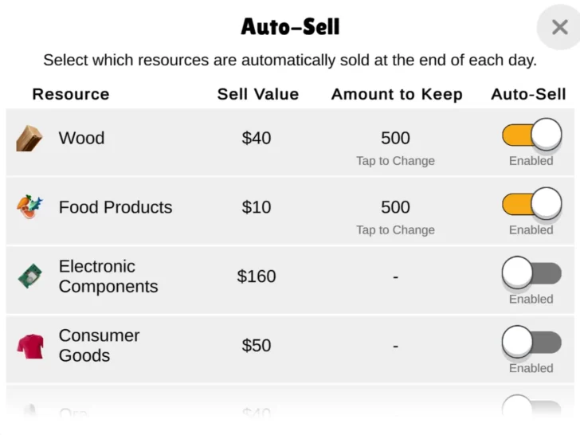
Task: Click the Wood log icon
Action: click(29, 138)
